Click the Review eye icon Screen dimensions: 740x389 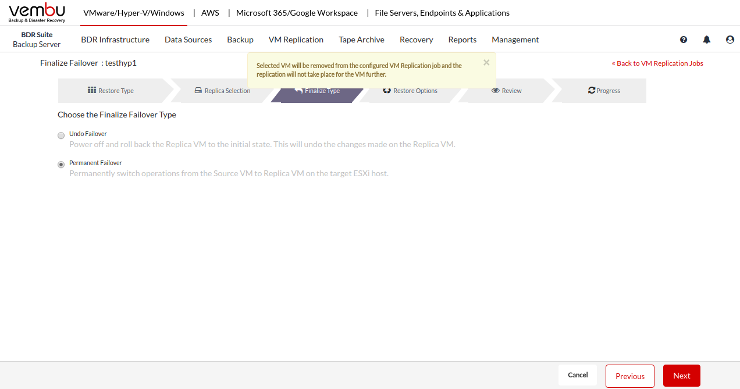point(496,91)
